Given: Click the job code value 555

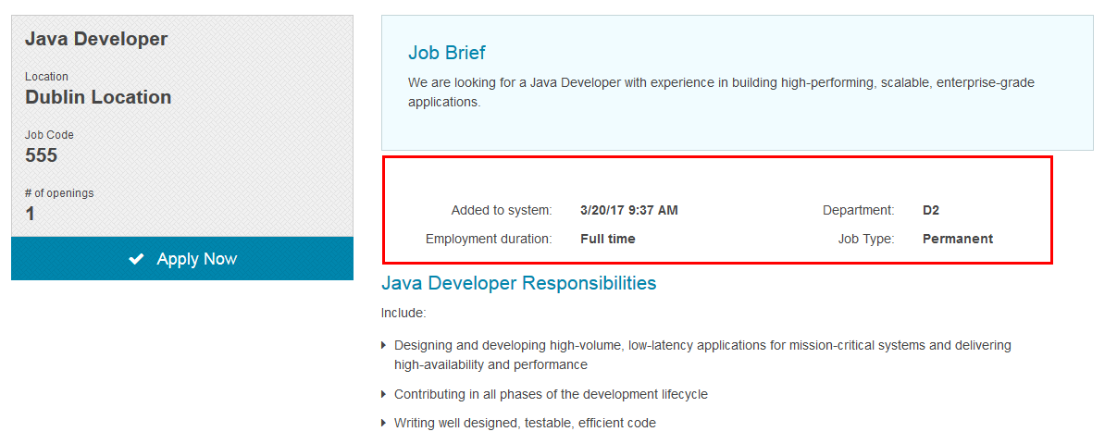Looking at the screenshot, I should tap(42, 155).
